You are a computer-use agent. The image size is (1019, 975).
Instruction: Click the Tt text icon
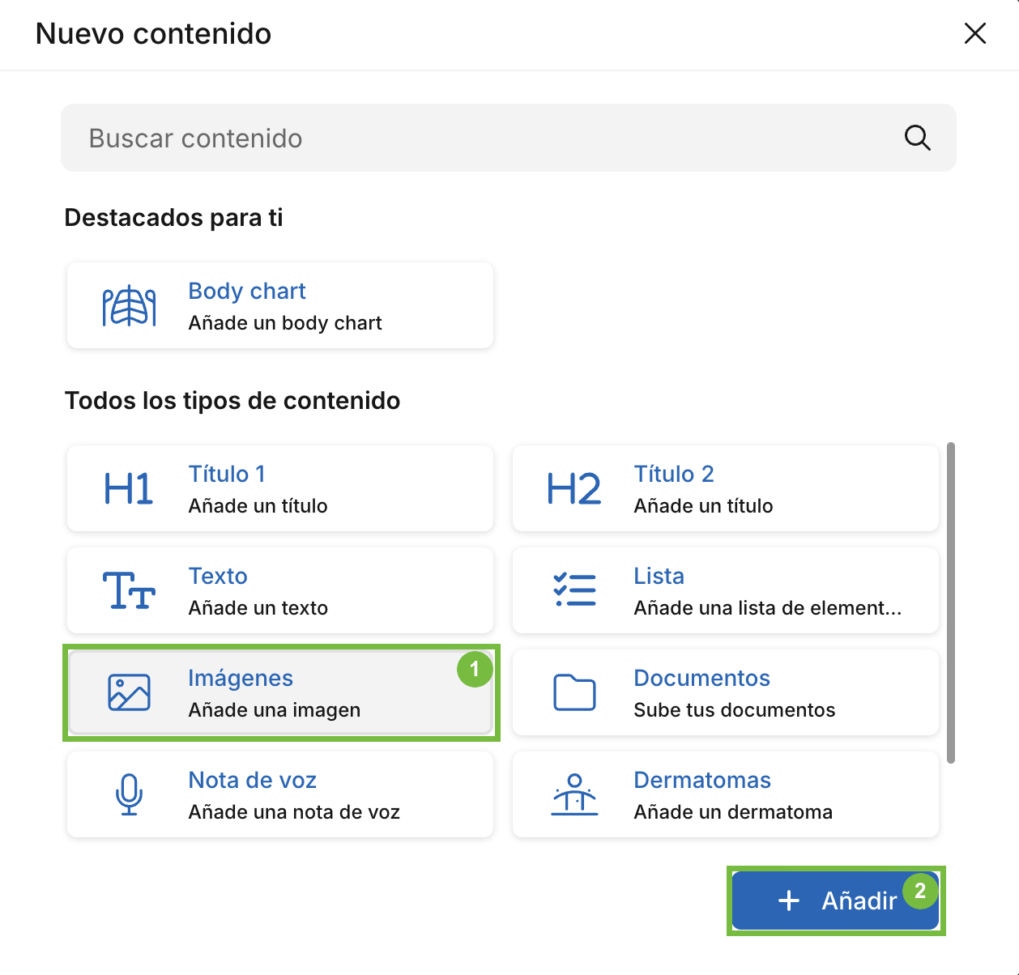[129, 590]
